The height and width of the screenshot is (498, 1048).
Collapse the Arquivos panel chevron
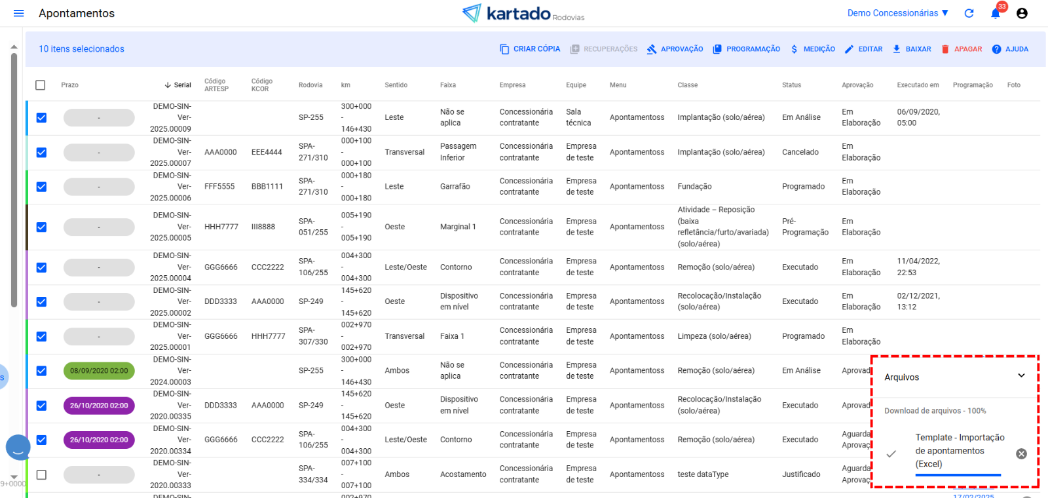pos(1021,376)
